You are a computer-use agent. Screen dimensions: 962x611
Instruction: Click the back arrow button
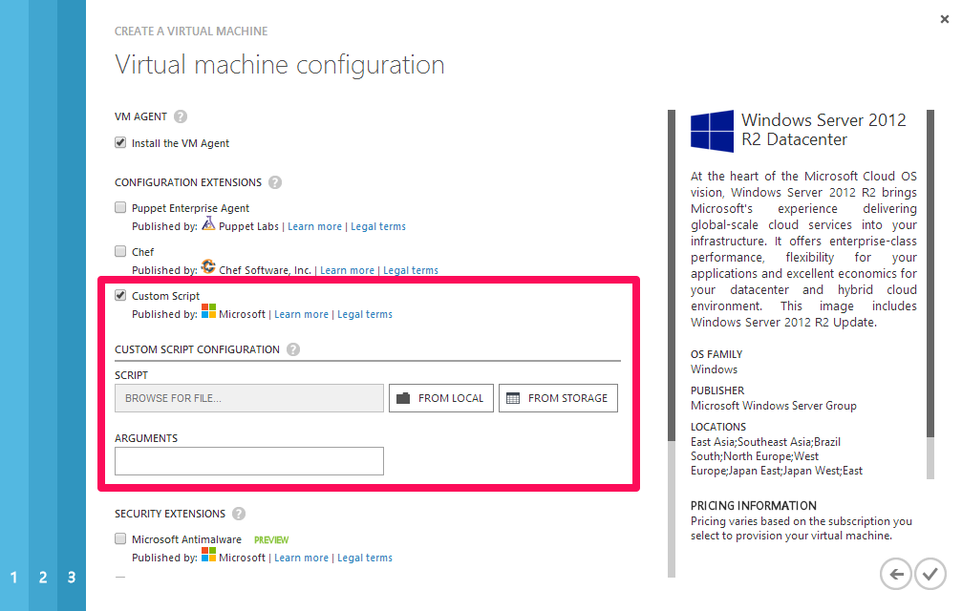[895, 574]
